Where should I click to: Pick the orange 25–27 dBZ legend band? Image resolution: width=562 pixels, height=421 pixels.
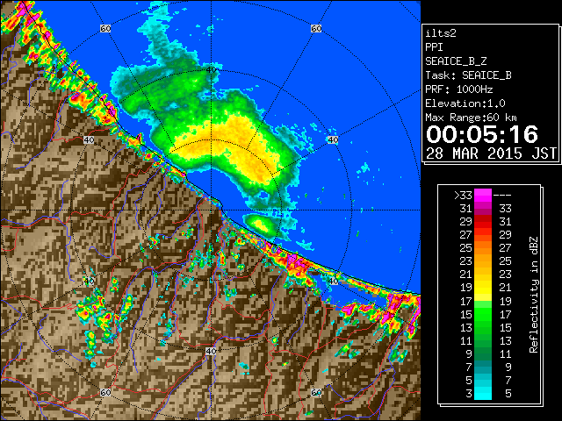[x=483, y=248]
